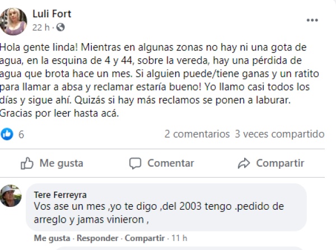Click the blue like reaction icon

click(7, 134)
